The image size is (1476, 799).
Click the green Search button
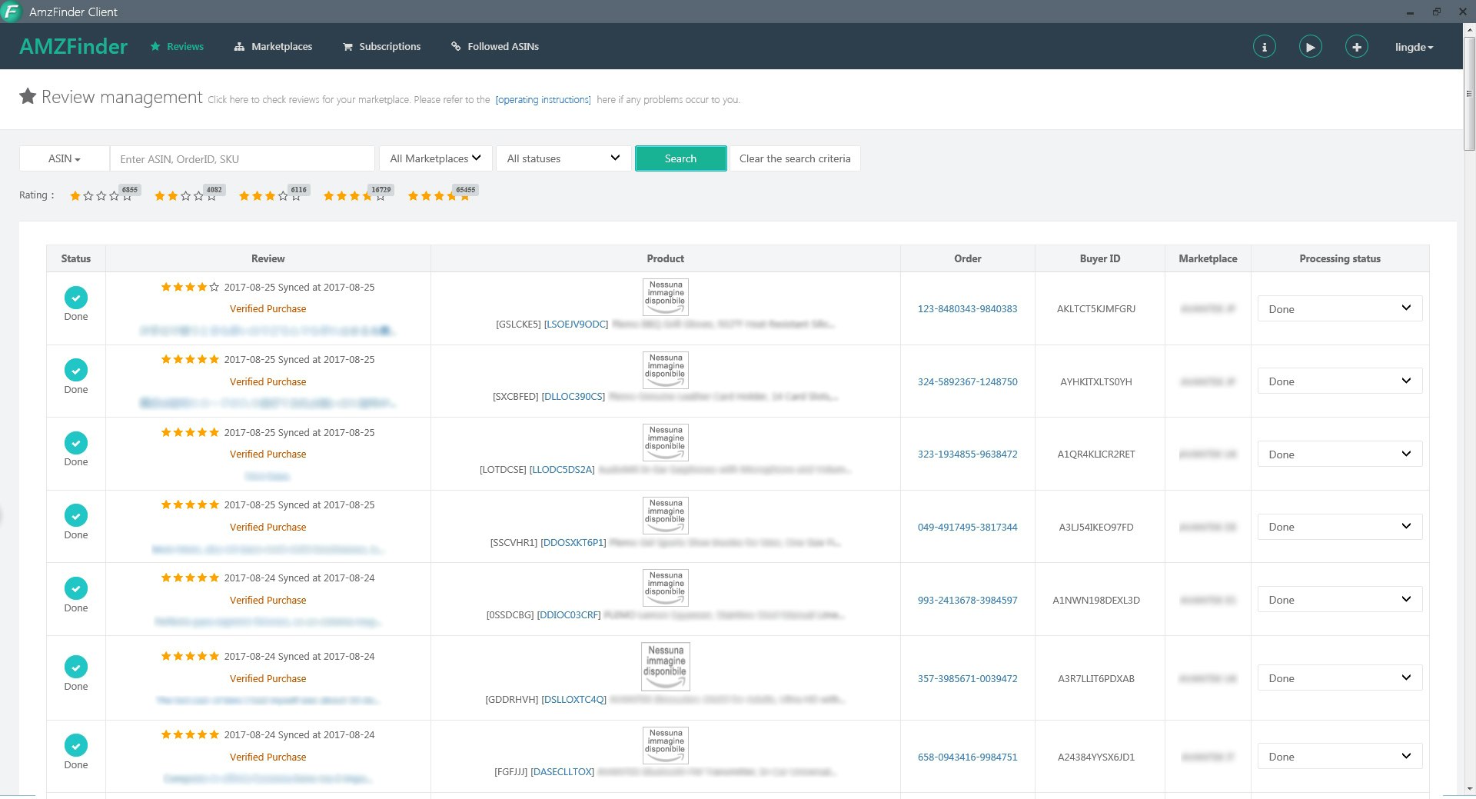680,158
